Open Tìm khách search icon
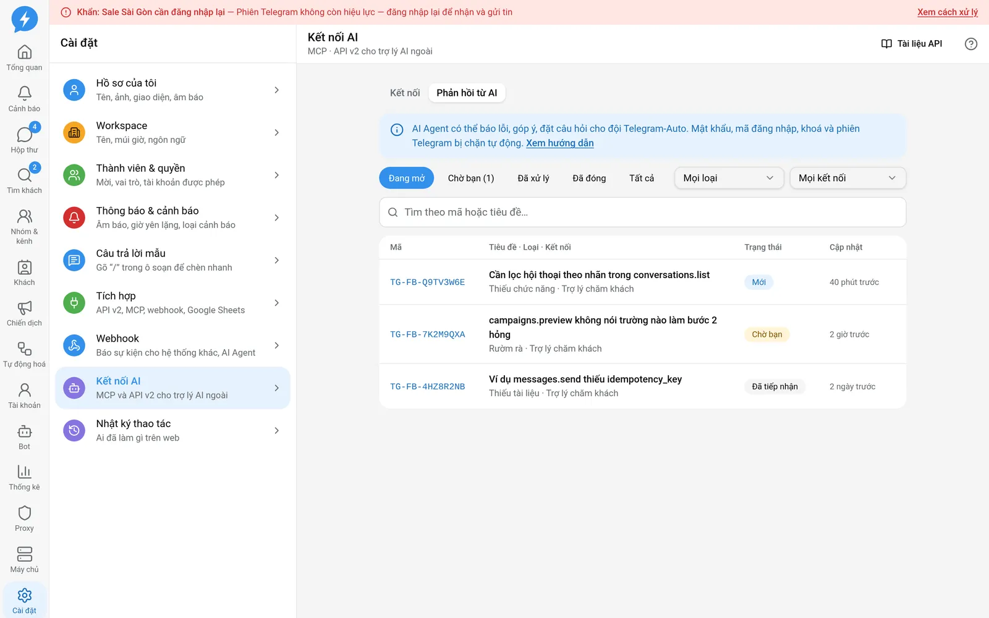Screen dimensions: 989x618 click(24, 181)
